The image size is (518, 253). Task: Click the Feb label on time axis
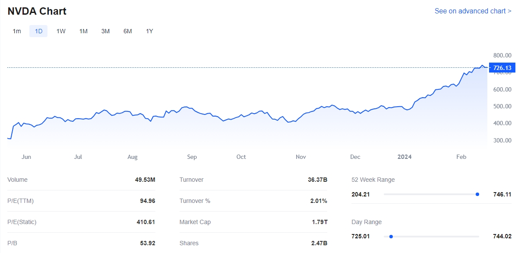pos(461,157)
